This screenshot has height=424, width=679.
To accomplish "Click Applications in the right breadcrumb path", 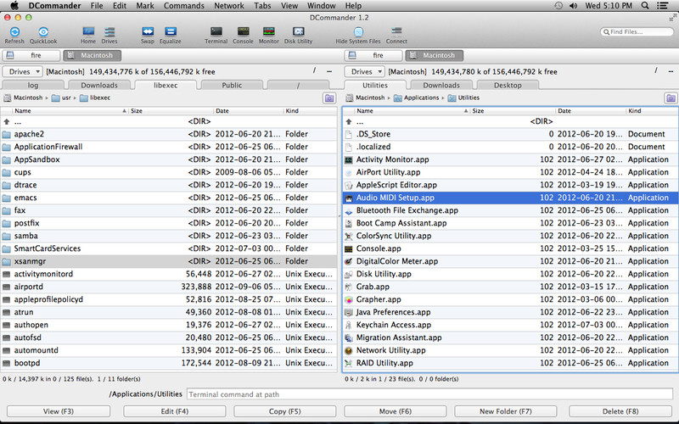I will (x=422, y=98).
